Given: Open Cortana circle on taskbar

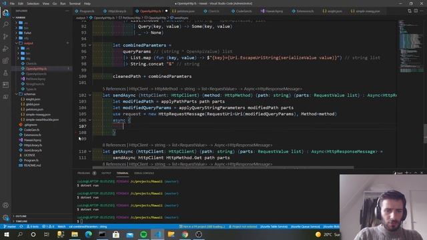Looking at the screenshot, I should coord(33,234).
